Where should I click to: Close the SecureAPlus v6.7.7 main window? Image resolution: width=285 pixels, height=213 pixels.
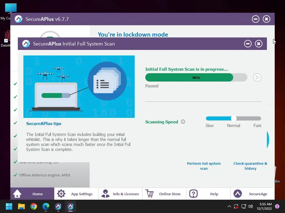coord(266,19)
